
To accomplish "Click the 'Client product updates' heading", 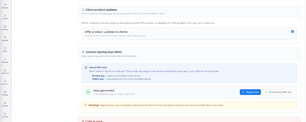I will click(101, 10).
